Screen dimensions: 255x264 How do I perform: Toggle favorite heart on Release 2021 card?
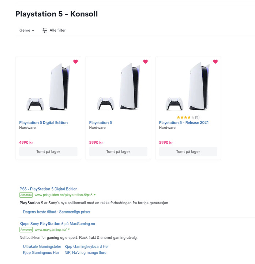[x=215, y=62]
